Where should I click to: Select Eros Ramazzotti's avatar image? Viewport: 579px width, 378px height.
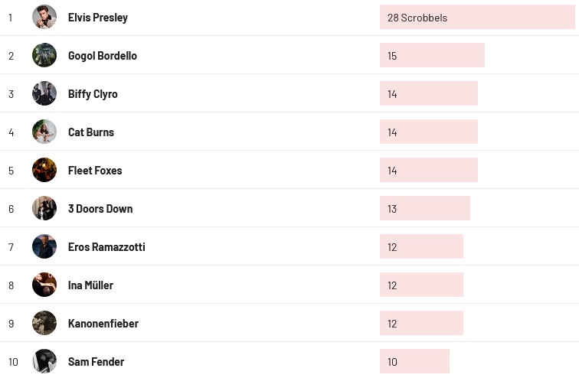click(x=44, y=246)
